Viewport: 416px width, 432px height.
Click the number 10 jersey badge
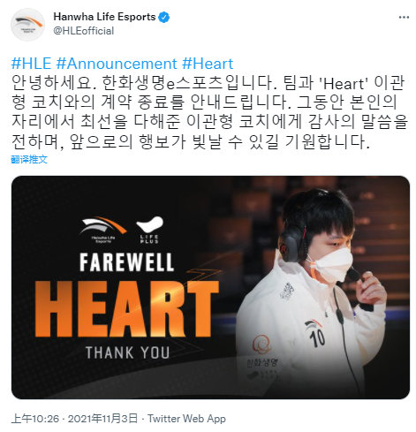coord(316,334)
